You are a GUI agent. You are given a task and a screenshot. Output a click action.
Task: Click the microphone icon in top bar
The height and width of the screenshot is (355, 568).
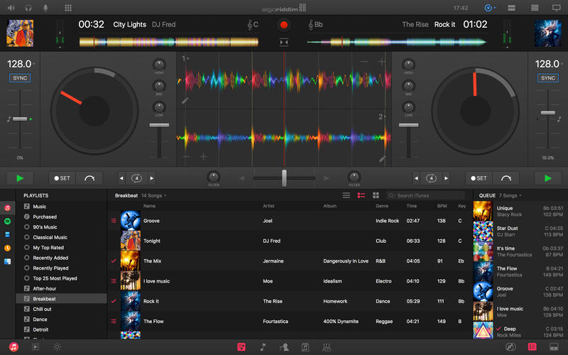[47, 8]
